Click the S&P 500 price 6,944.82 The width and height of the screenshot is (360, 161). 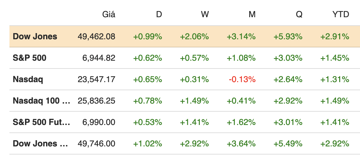(x=99, y=58)
